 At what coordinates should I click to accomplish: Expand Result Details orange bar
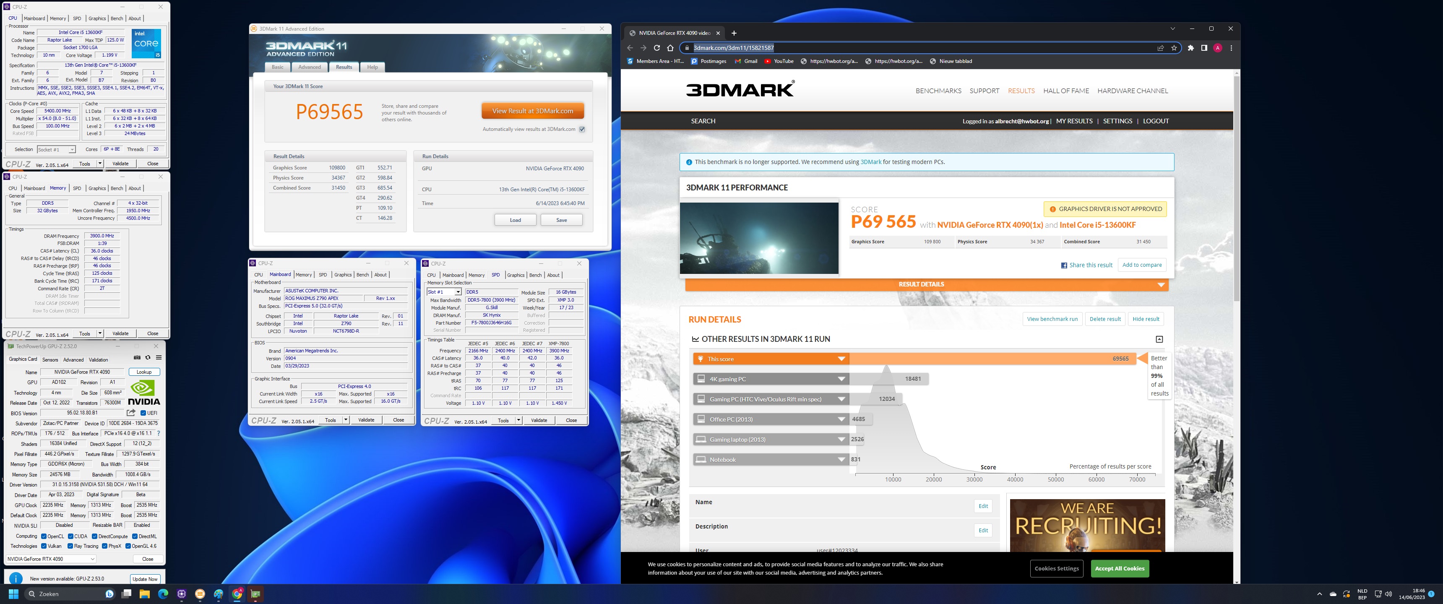tap(927, 285)
